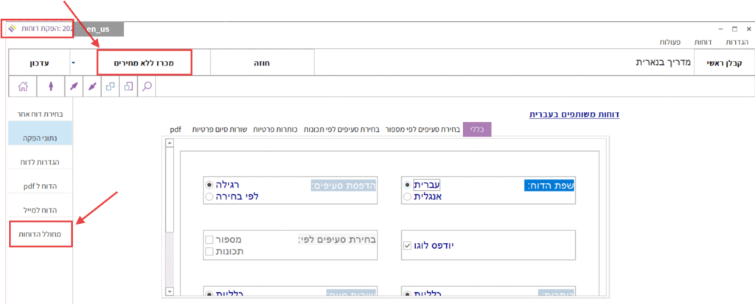
Task: Select the אנגלית report language radio button
Action: point(407,197)
